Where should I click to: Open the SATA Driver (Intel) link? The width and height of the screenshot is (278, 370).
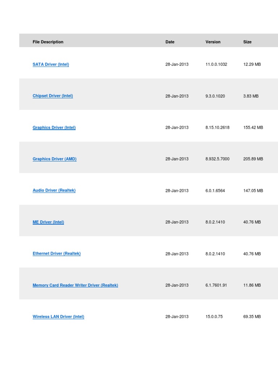pyautogui.click(x=51, y=64)
